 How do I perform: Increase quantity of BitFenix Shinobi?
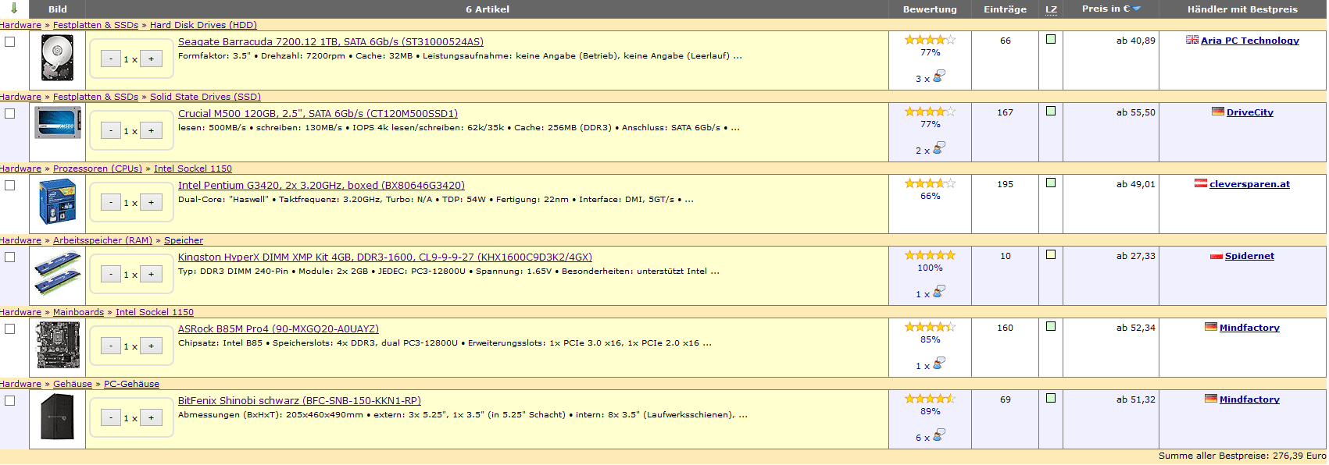151,417
